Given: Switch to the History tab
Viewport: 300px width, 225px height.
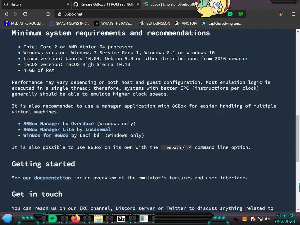Looking at the screenshot, I should tap(36, 4).
